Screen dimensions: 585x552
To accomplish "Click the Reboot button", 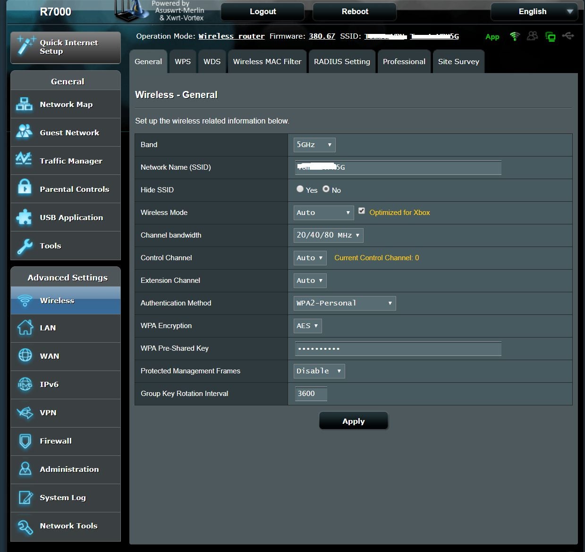I will click(355, 12).
